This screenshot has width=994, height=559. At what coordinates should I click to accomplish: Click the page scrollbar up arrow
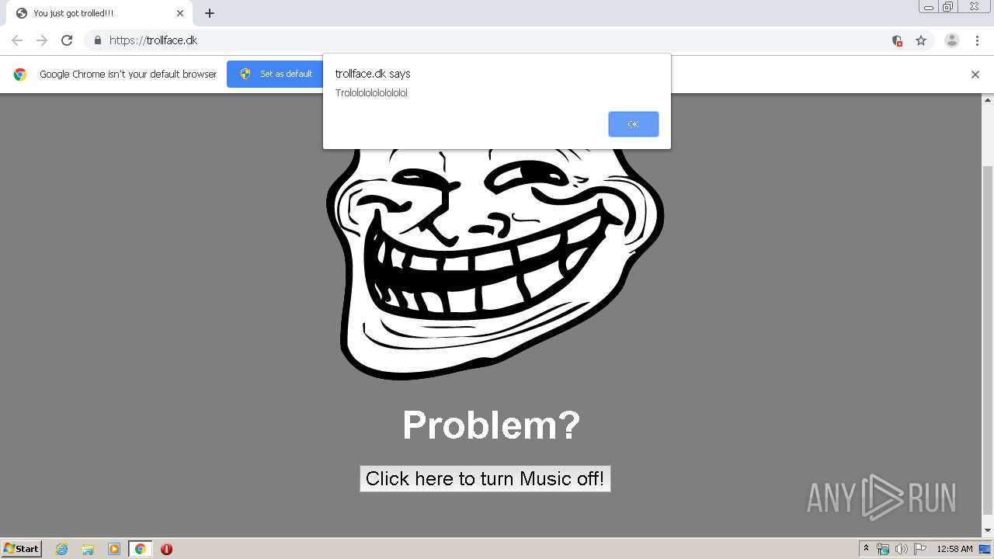[x=988, y=99]
